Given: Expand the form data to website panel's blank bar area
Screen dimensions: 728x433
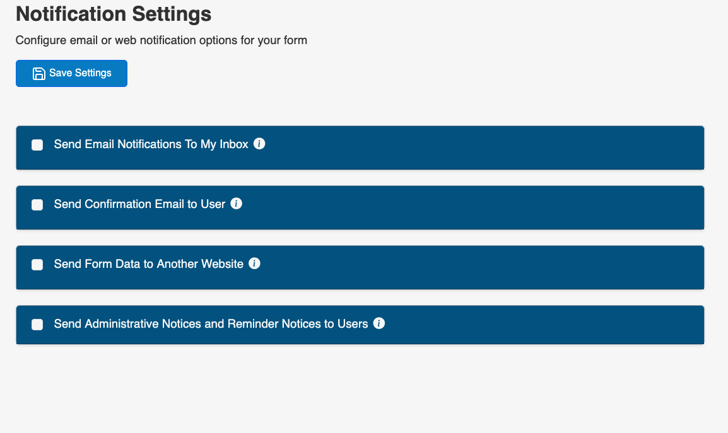Looking at the screenshot, I should tap(505, 267).
